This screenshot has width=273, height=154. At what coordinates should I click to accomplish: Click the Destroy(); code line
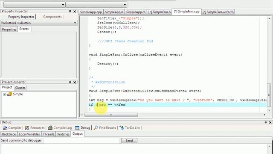click(x=108, y=64)
